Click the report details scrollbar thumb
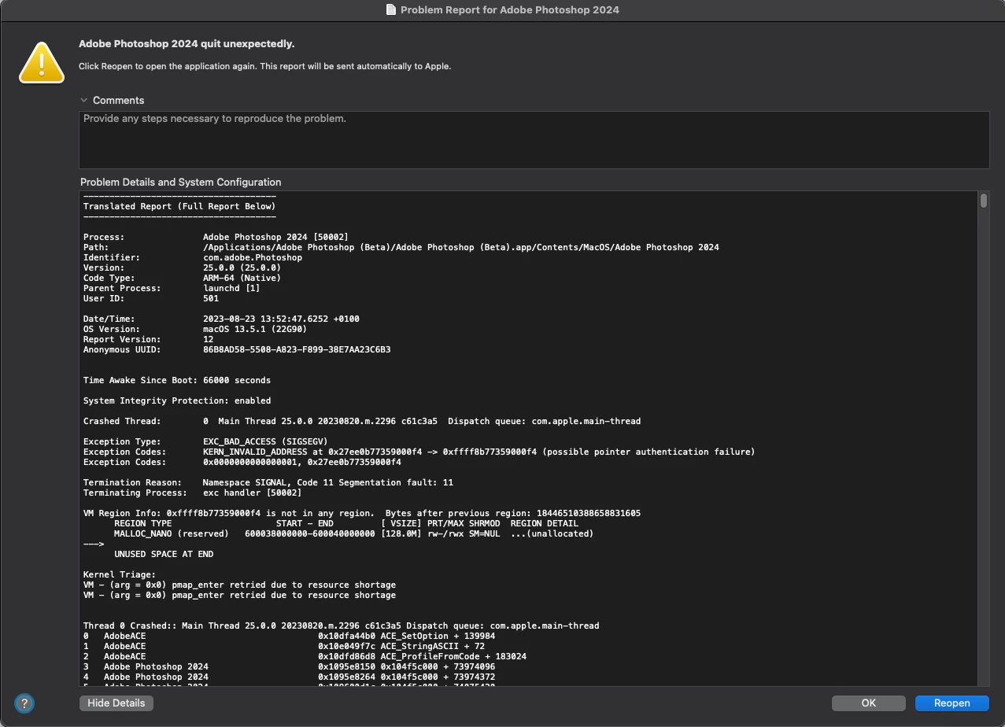Screen dimensions: 1005x727 (x=983, y=201)
